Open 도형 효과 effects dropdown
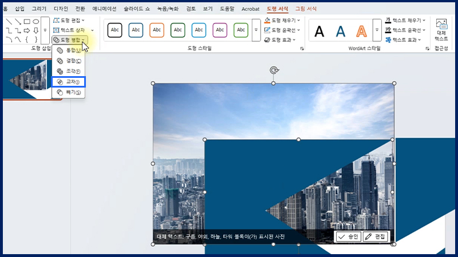458x257 pixels. click(280, 40)
